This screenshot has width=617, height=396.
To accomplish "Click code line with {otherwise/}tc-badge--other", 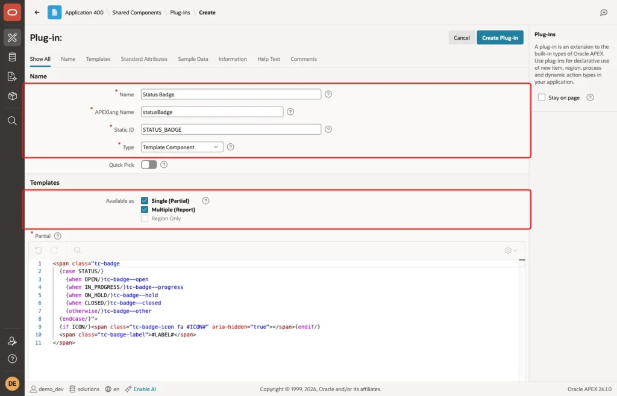I will click(108, 311).
